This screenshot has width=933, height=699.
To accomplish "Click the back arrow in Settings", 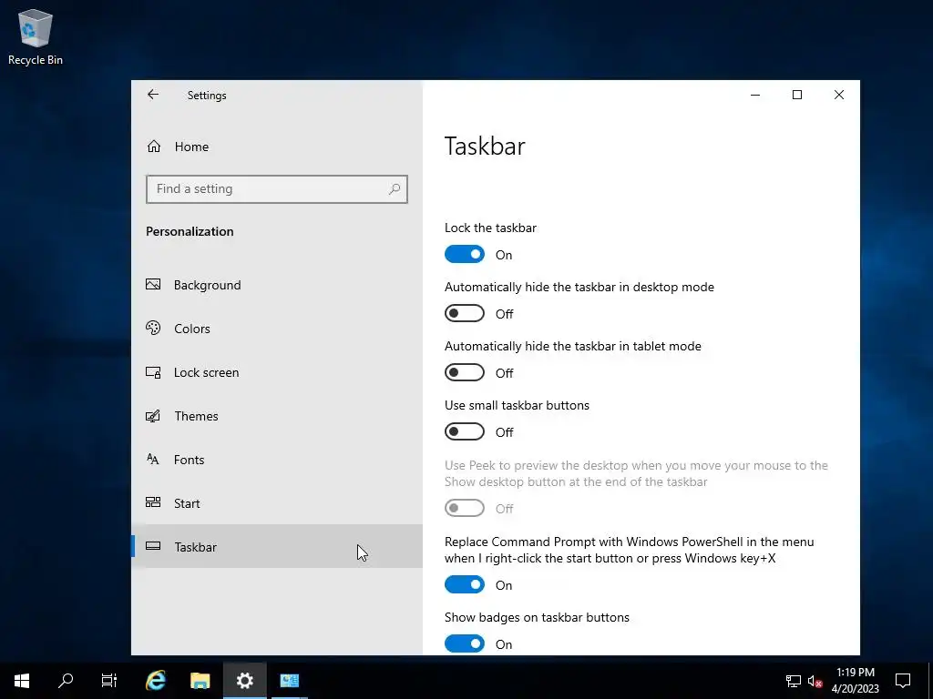I will click(x=153, y=95).
